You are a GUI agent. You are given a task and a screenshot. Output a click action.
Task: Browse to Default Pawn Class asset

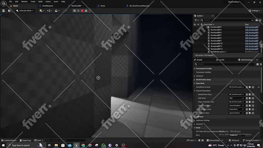(x=250, y=95)
